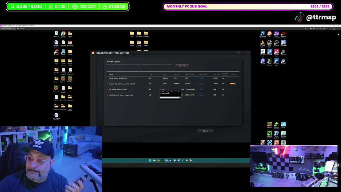Toggle fullscreen icon in the remote session toolbar
The image size is (341, 192).
(334, 29)
